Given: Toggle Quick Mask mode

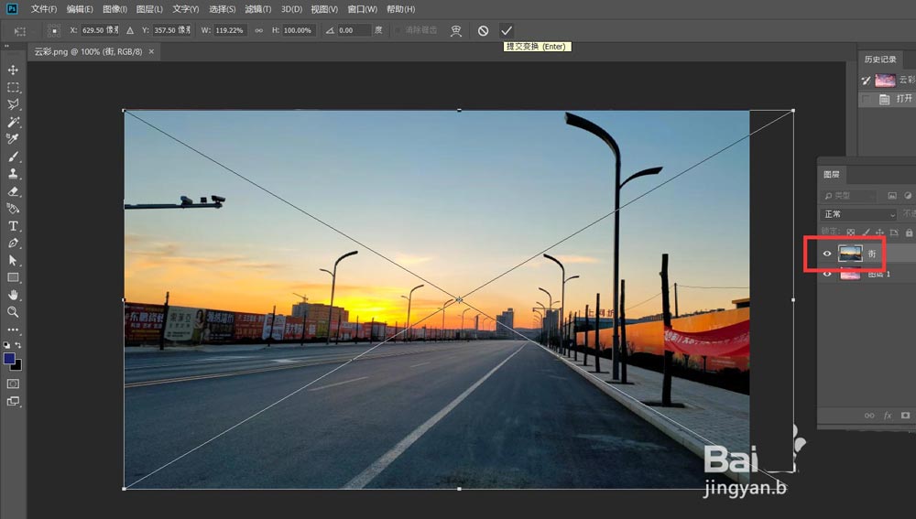Looking at the screenshot, I should pos(13,384).
